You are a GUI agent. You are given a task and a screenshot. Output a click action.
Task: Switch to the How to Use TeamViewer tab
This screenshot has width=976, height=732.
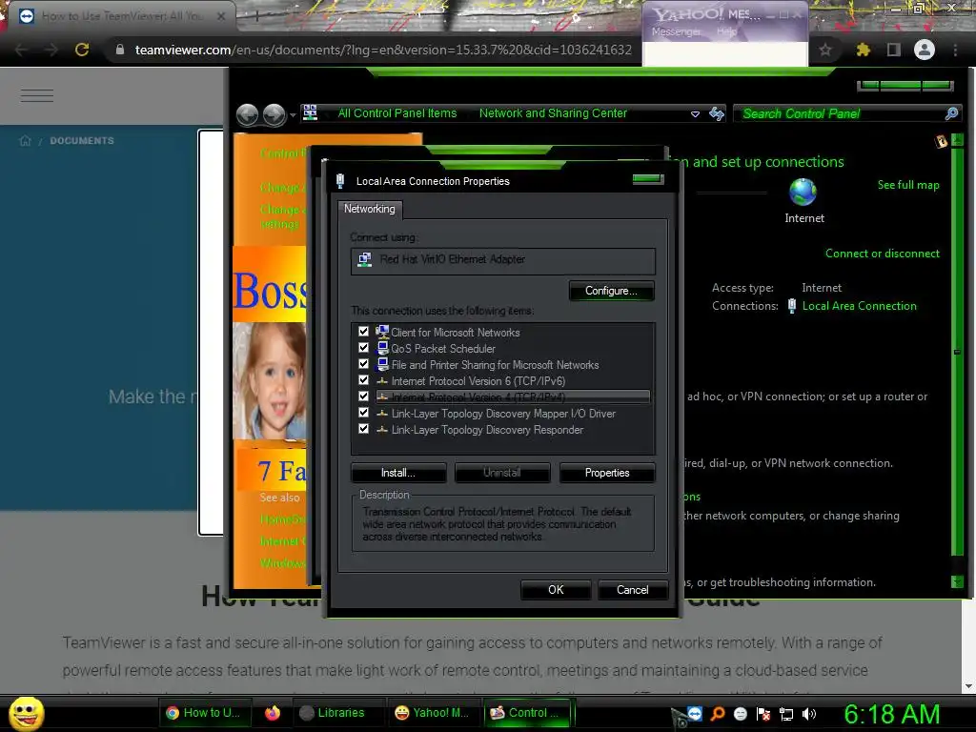[123, 16]
